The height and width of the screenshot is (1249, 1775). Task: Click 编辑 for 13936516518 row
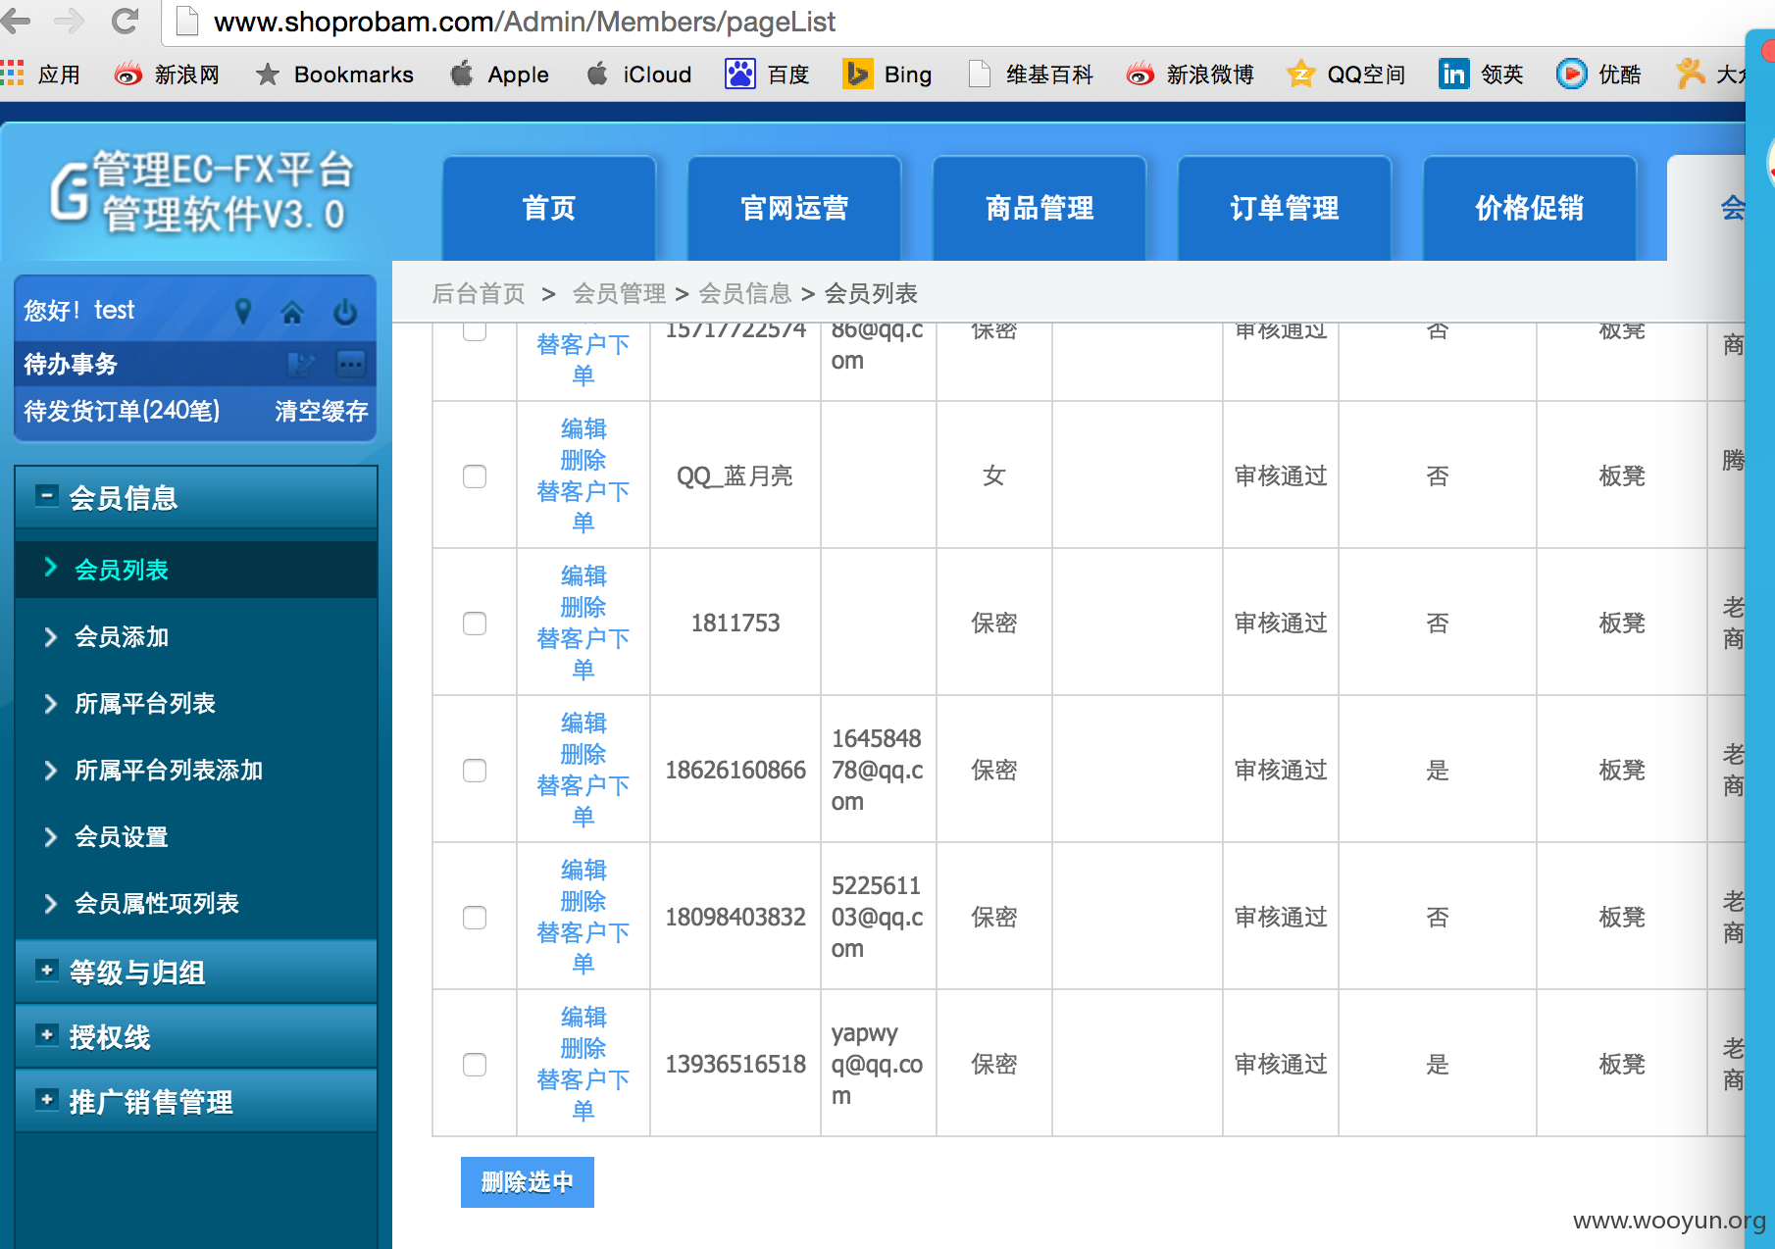[583, 1018]
